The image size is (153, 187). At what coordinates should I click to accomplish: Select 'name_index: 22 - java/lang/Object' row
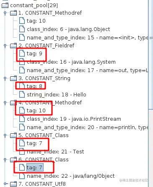pyautogui.click(x=71, y=176)
